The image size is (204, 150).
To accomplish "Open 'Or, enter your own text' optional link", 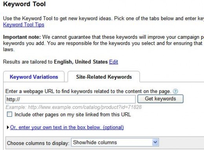I will 67,127.
